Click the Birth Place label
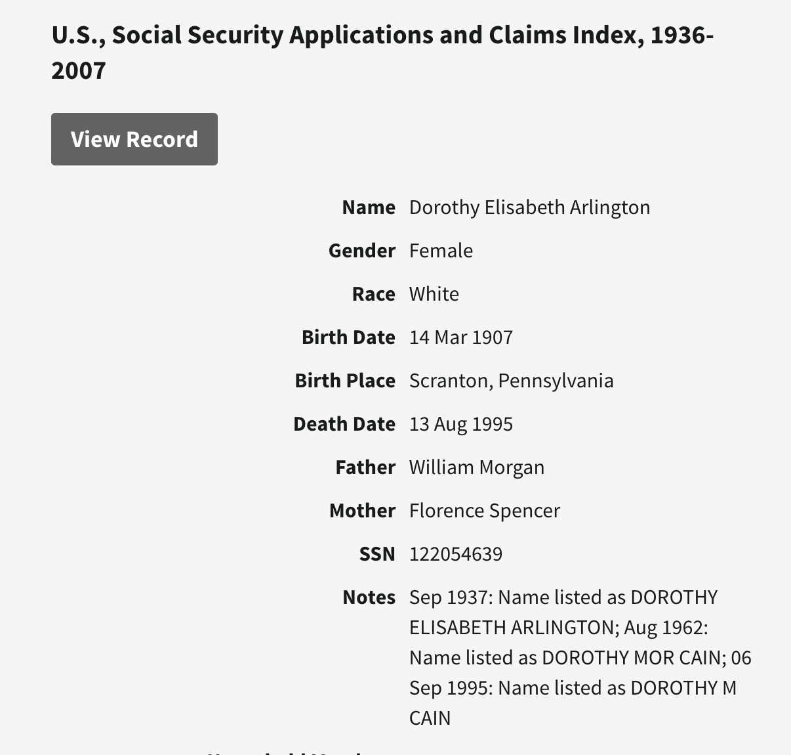This screenshot has height=755, width=791. 345,381
